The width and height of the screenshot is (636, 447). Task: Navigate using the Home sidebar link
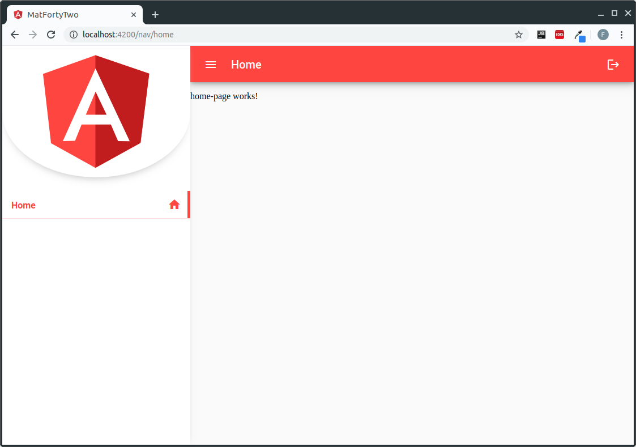tap(23, 205)
